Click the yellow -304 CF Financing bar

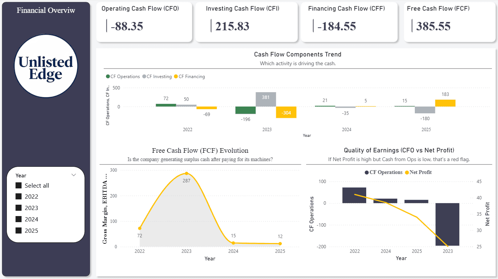pyautogui.click(x=286, y=112)
